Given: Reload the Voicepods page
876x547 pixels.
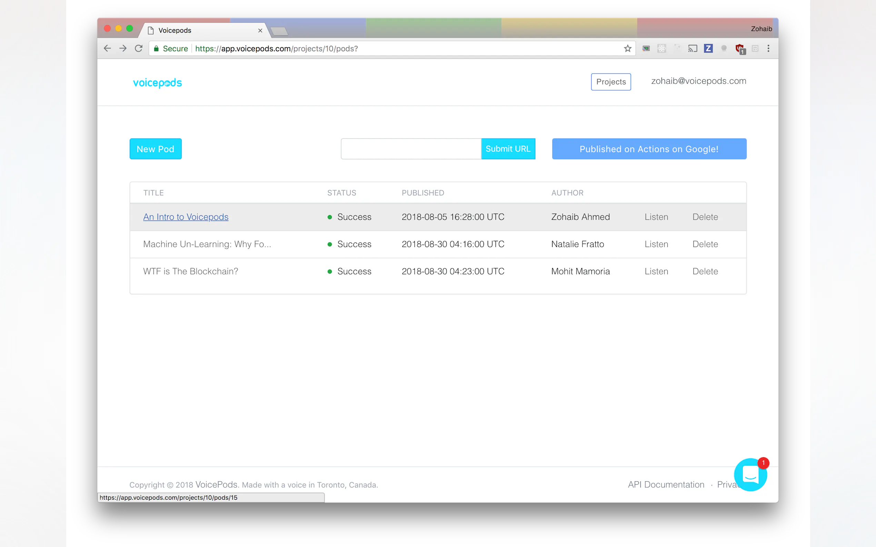Looking at the screenshot, I should coord(139,49).
